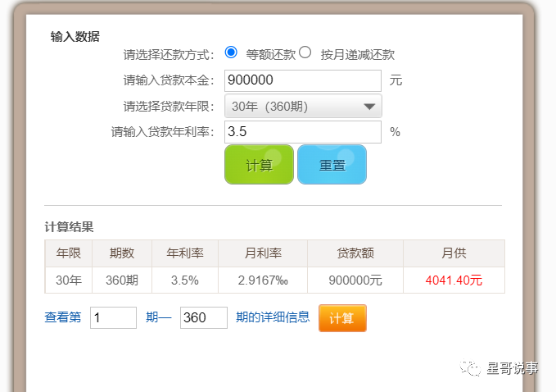
Task: Click the 360期 table cell
Action: [122, 280]
